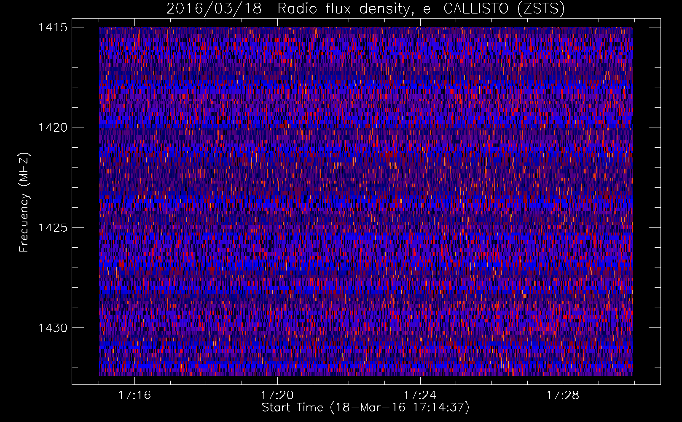The height and width of the screenshot is (422, 682).
Task: Click the 1415 frequency tick label
Action: (53, 27)
